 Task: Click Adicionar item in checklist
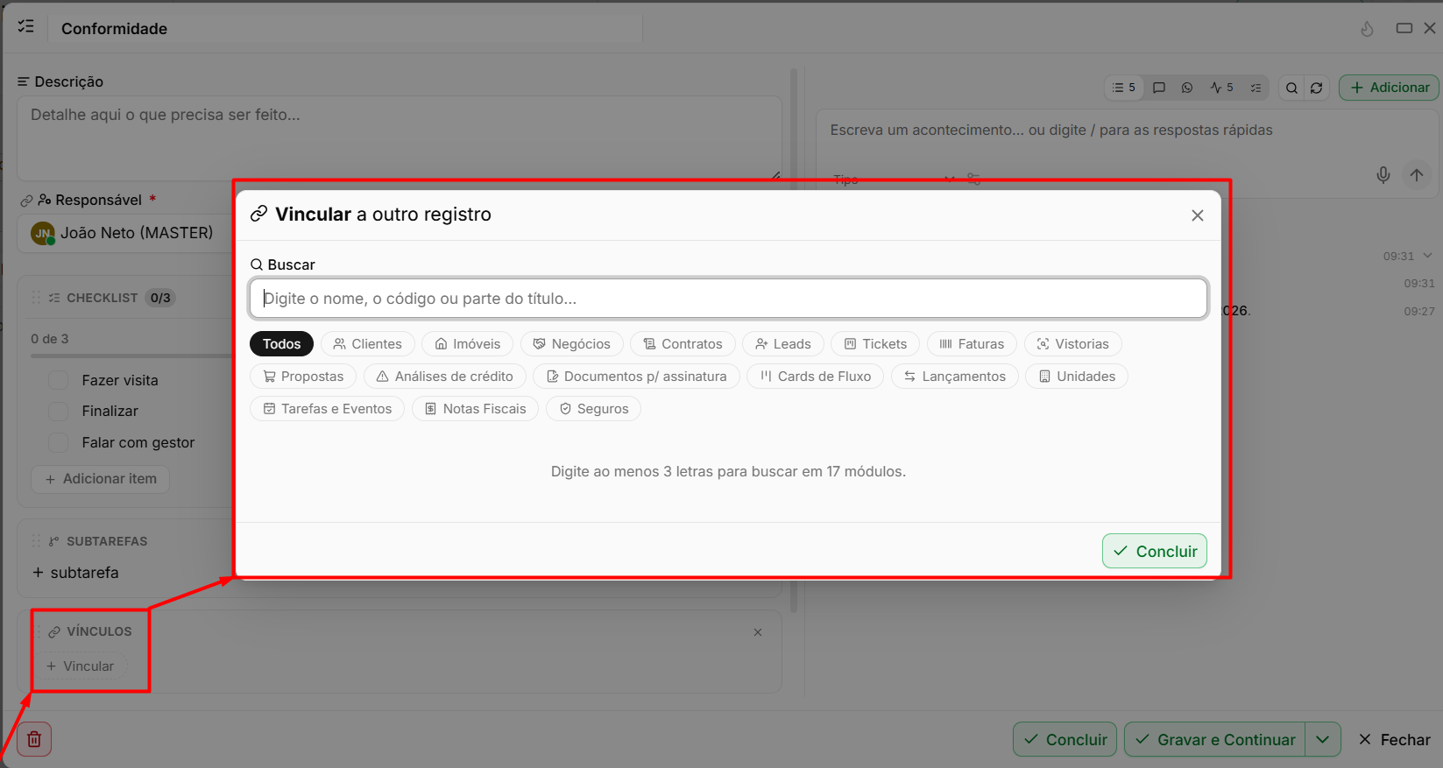click(101, 479)
